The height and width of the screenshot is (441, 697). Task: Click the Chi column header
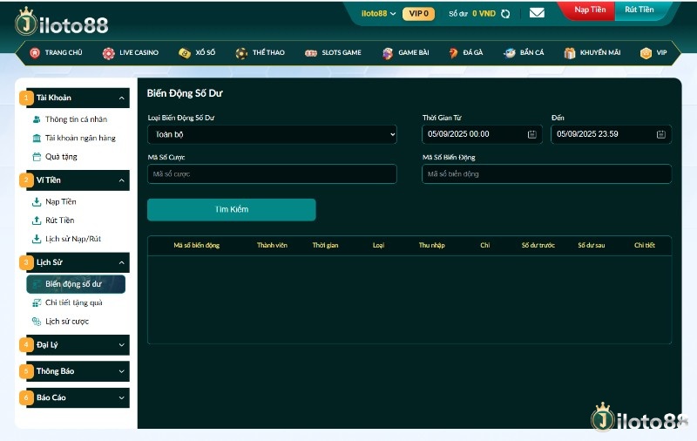click(x=485, y=246)
